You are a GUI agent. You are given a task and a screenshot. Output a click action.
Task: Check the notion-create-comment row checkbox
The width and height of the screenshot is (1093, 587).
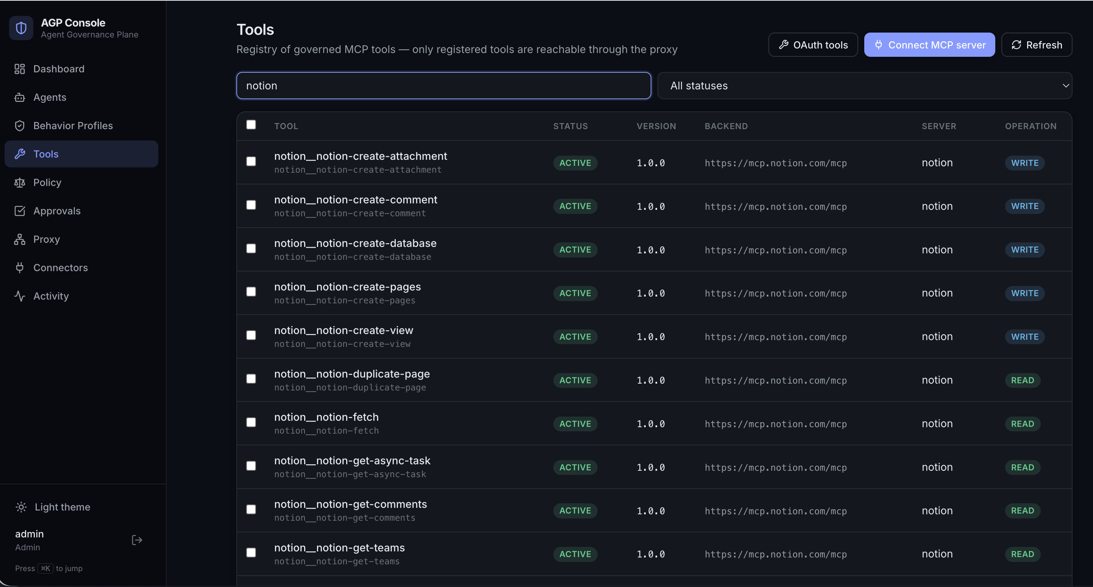click(x=251, y=205)
